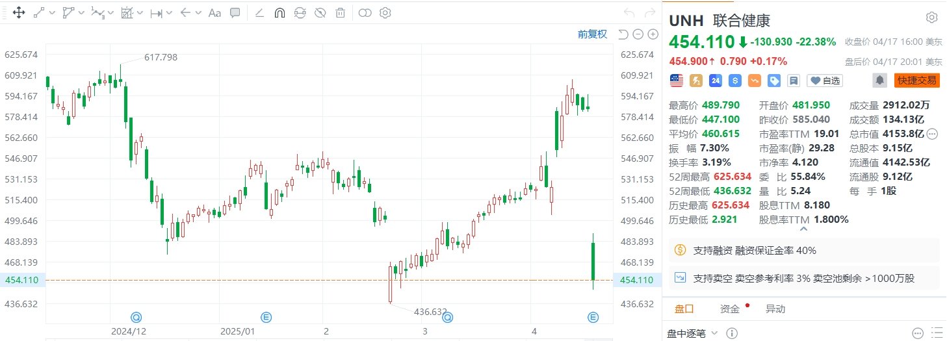Select the crosshair move tool
Screen dimensions: 947x341
pyautogui.click(x=18, y=12)
